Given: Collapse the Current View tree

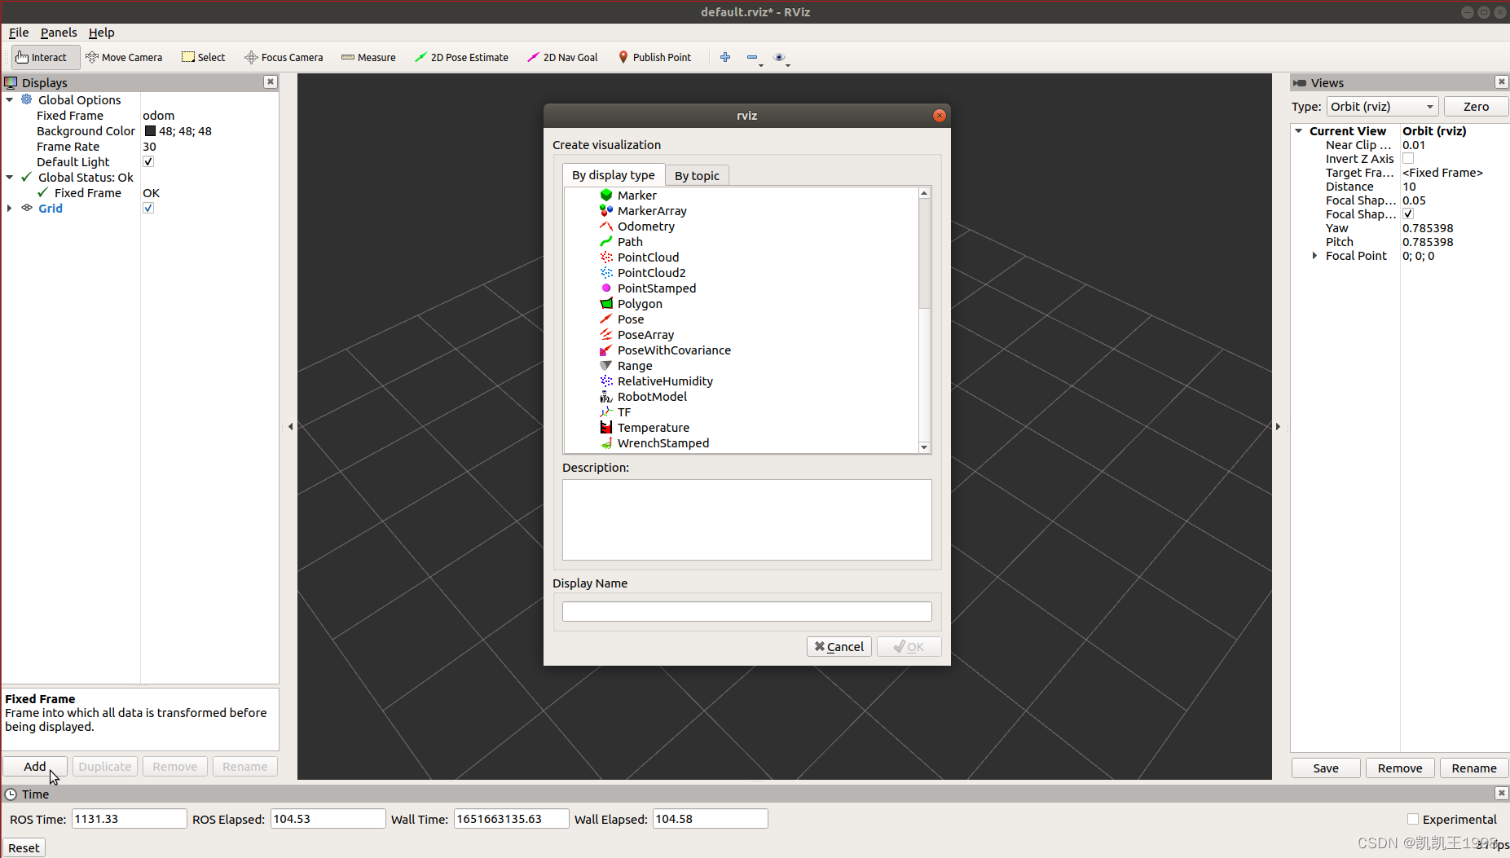Looking at the screenshot, I should (1299, 130).
